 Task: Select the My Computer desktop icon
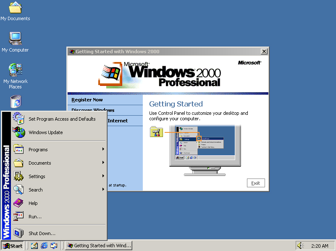pos(15,42)
